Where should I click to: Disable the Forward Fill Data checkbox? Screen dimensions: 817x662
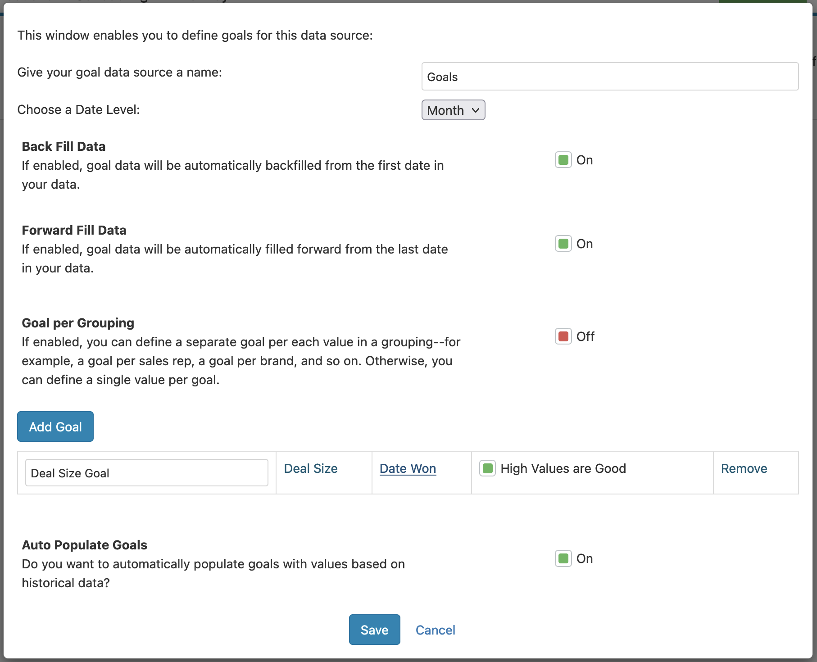point(563,244)
